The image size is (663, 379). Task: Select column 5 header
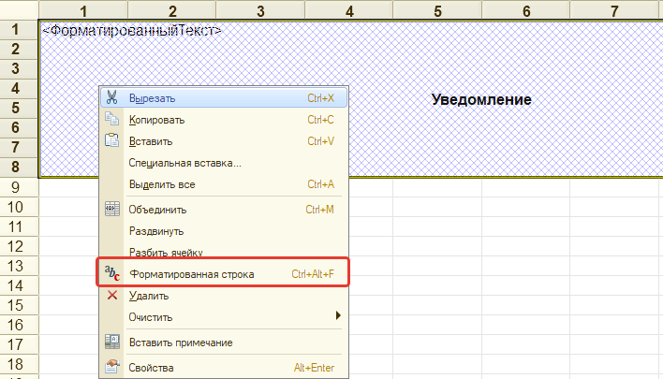click(437, 10)
